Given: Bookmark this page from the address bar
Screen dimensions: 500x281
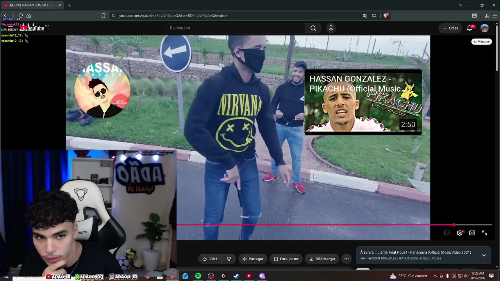Looking at the screenshot, I should click(x=103, y=16).
